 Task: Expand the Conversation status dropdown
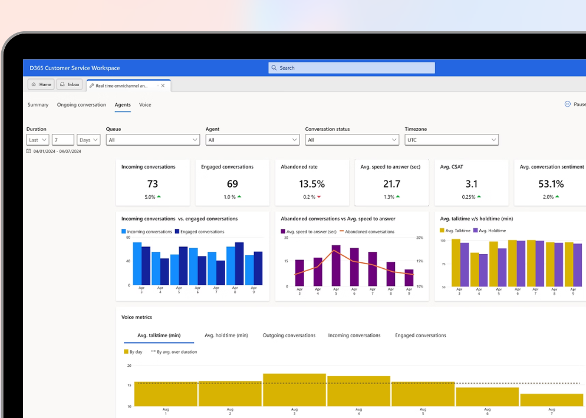point(352,140)
